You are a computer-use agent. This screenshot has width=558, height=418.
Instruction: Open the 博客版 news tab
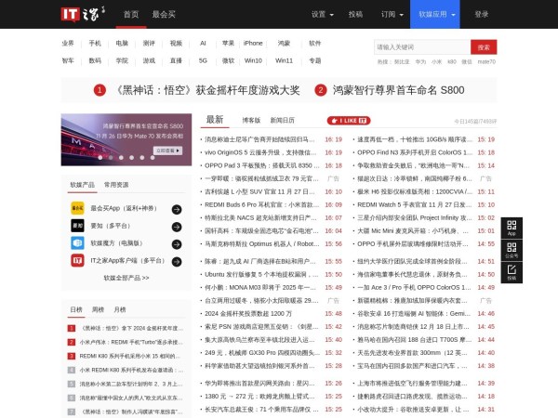(251, 121)
